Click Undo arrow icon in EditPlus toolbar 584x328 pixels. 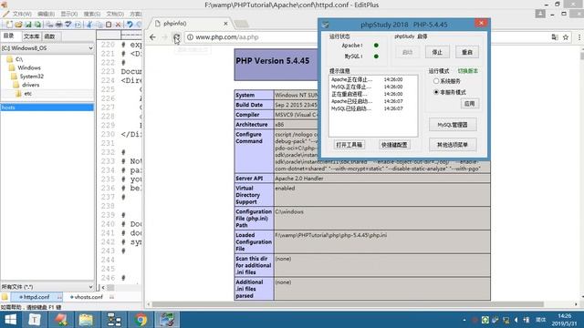click(x=130, y=25)
